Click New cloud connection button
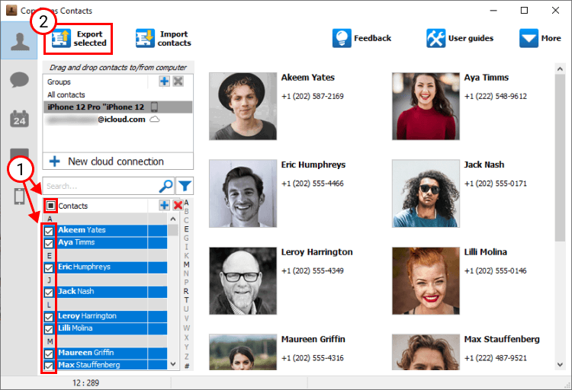Viewport: 572px width, 390px height. [117, 161]
